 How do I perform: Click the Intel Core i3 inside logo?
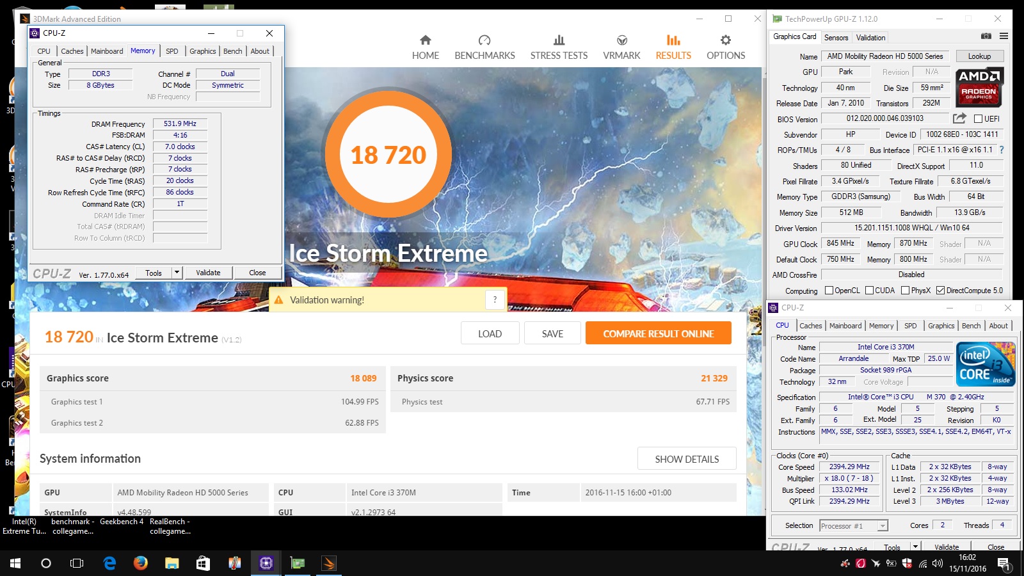[x=986, y=364]
